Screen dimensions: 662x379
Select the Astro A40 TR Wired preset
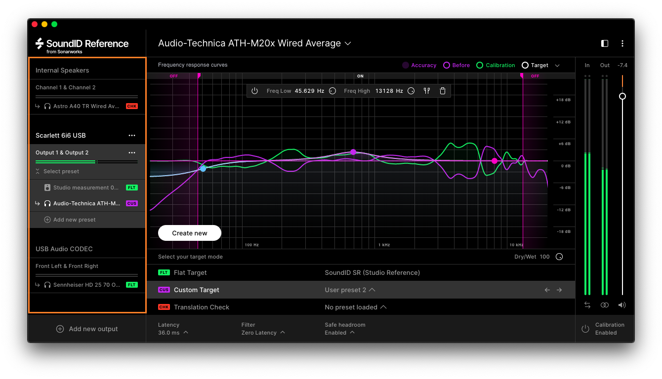(87, 106)
